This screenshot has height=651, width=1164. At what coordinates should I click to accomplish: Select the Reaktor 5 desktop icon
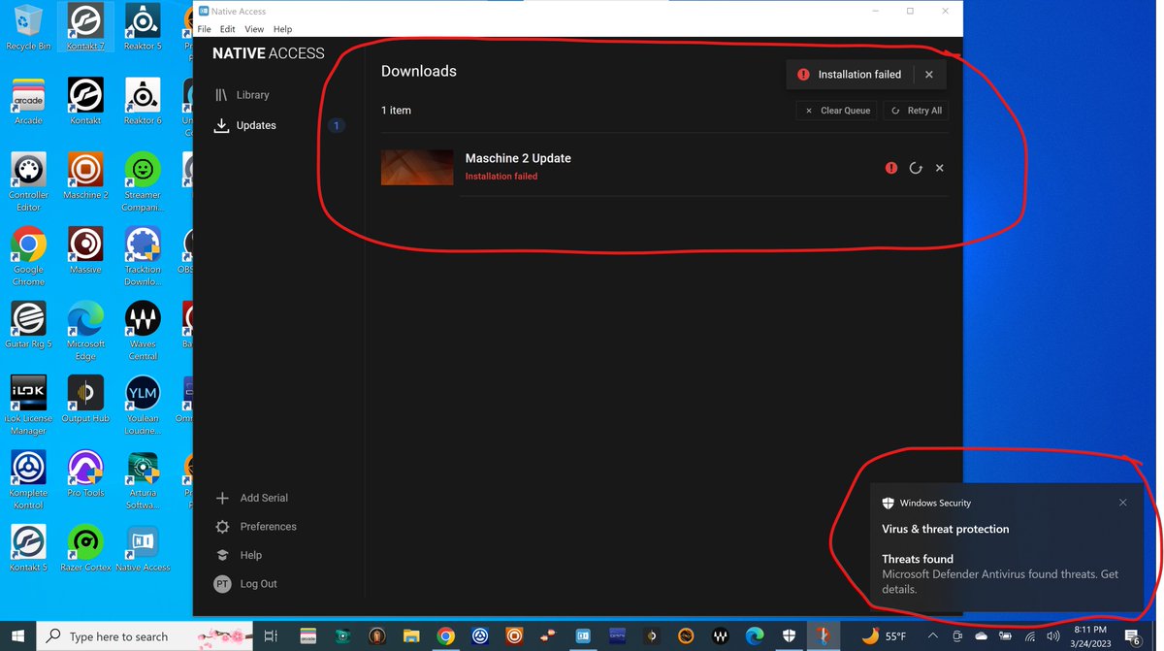pos(143,27)
